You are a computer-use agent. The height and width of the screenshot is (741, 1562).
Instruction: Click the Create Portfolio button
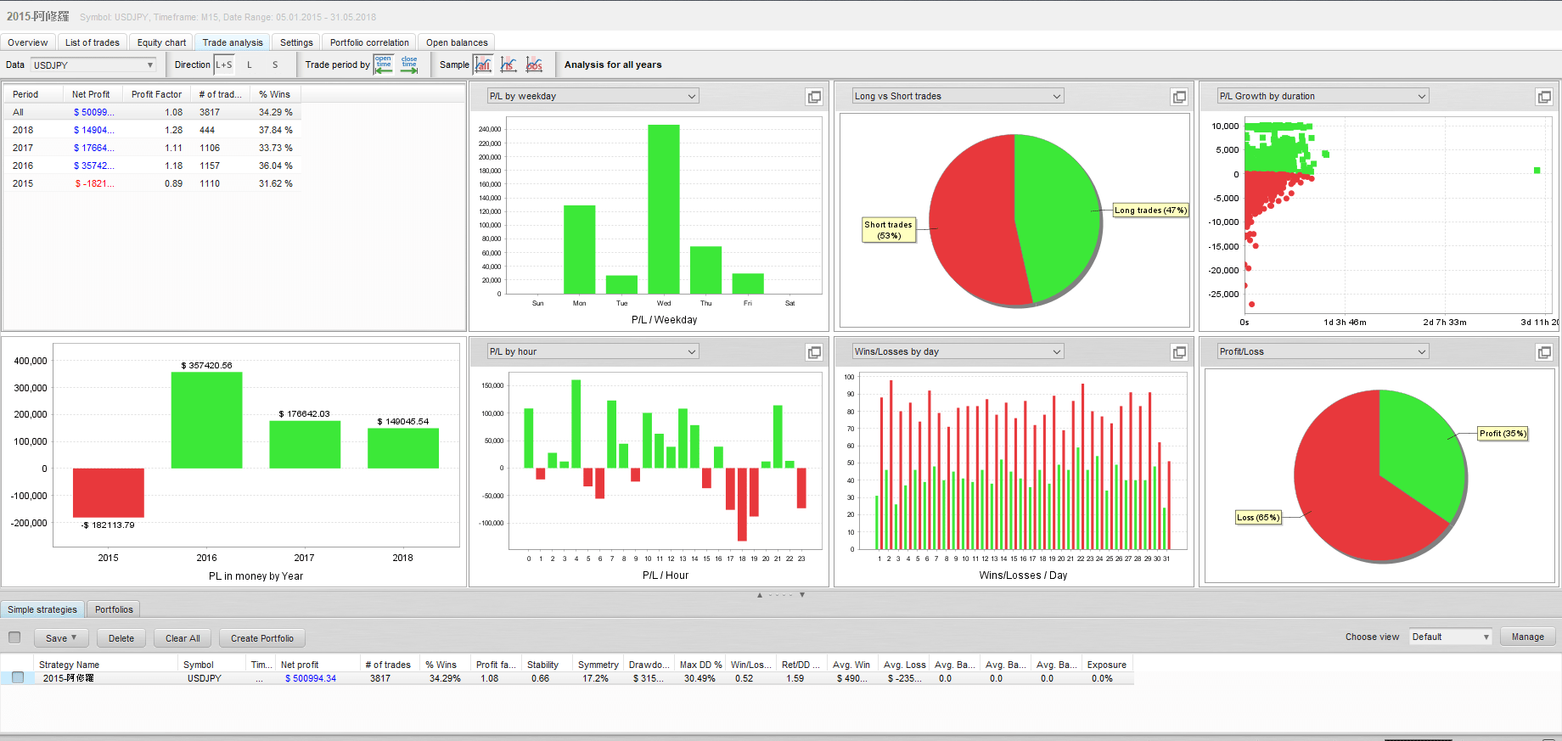(261, 638)
